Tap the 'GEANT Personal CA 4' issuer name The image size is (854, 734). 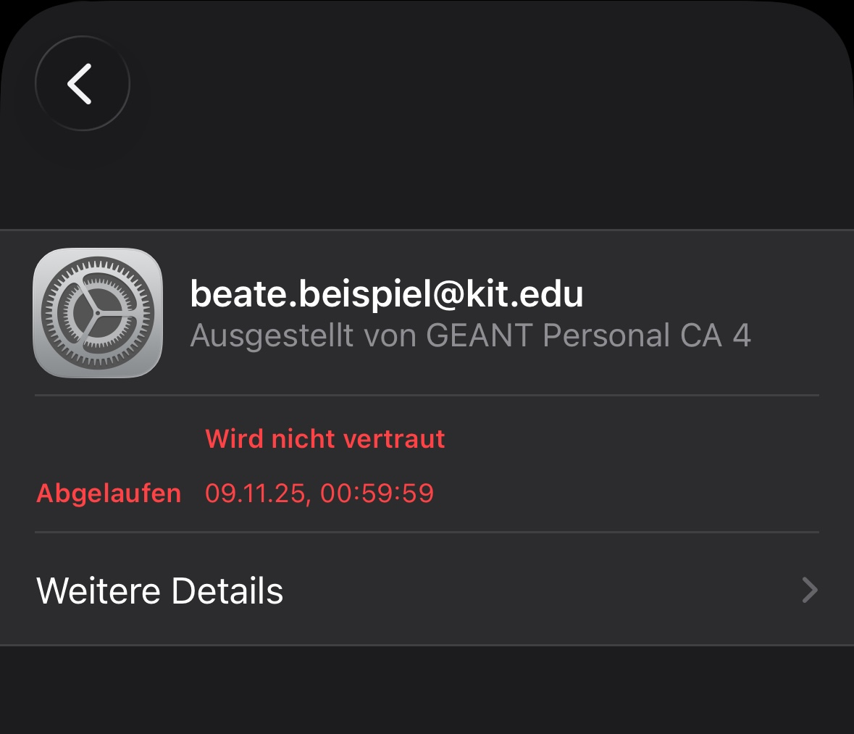coord(588,335)
